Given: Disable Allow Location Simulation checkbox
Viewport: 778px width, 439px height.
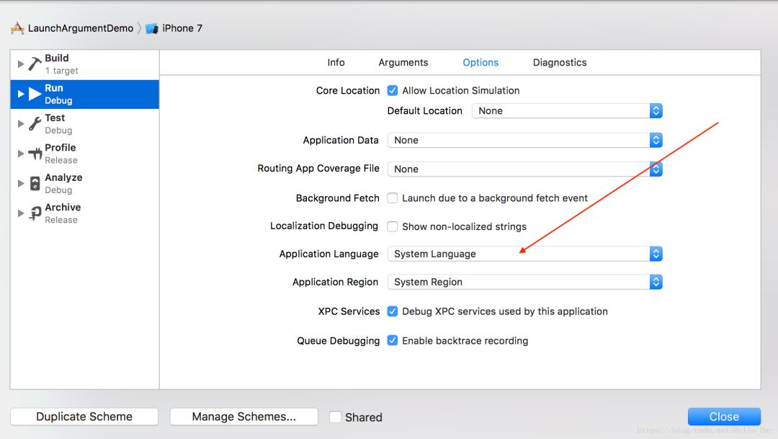Looking at the screenshot, I should pyautogui.click(x=393, y=90).
